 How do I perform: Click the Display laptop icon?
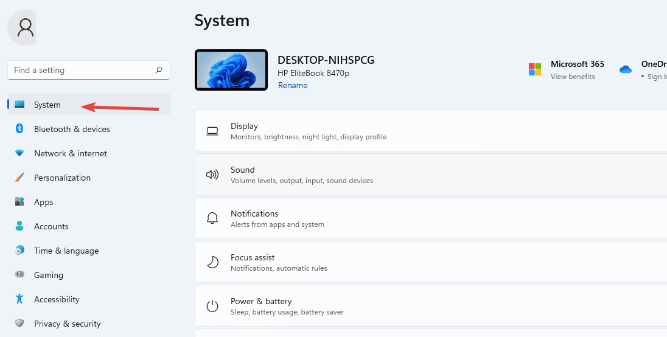(x=212, y=131)
